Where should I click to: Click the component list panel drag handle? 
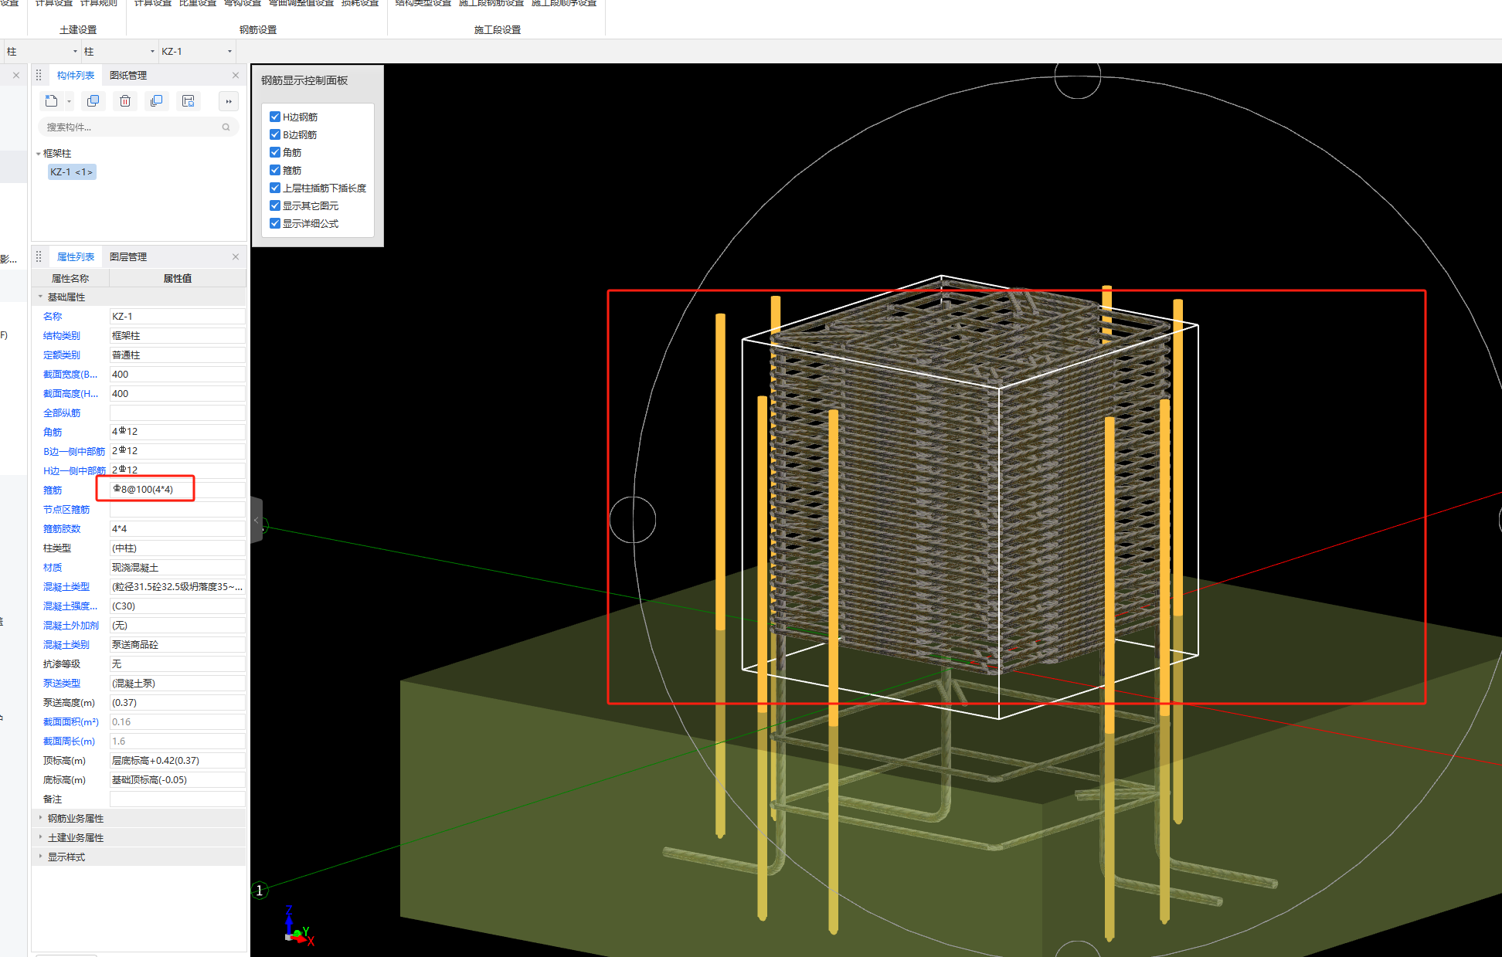click(39, 75)
